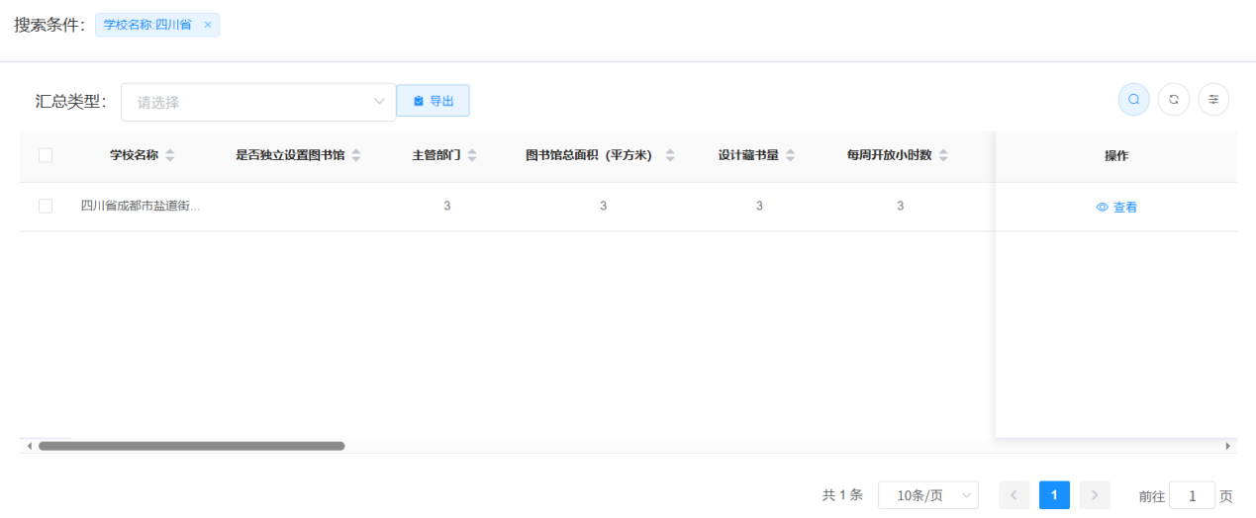Click the round search icon button

[x=1133, y=100]
